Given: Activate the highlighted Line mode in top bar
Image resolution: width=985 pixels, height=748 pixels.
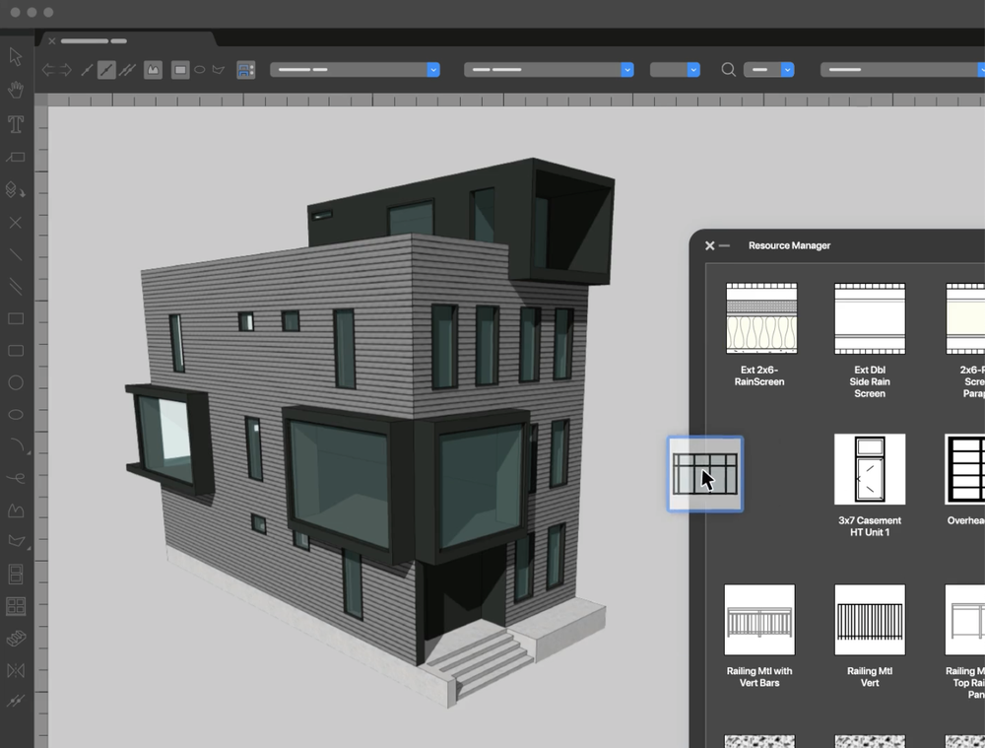Looking at the screenshot, I should click(x=106, y=69).
